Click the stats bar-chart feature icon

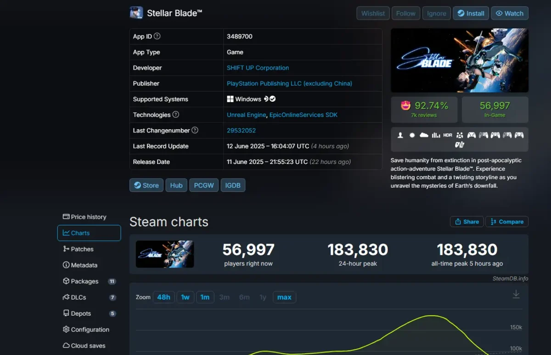pos(436,135)
